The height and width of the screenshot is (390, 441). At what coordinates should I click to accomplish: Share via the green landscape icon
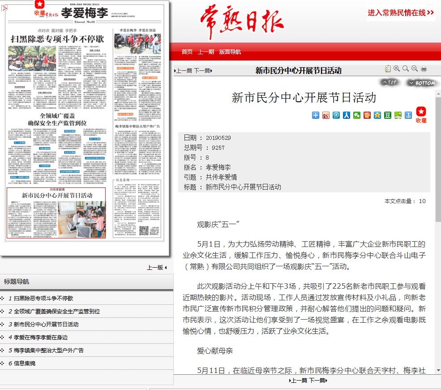click(x=398, y=115)
